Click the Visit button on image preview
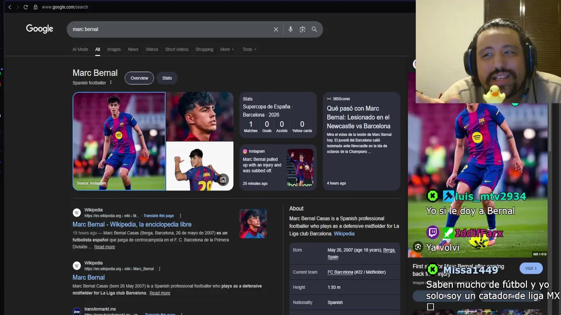Image resolution: width=561 pixels, height=315 pixels. click(x=531, y=268)
